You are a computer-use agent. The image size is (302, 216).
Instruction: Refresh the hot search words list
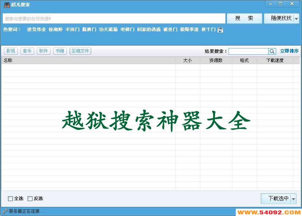220,30
